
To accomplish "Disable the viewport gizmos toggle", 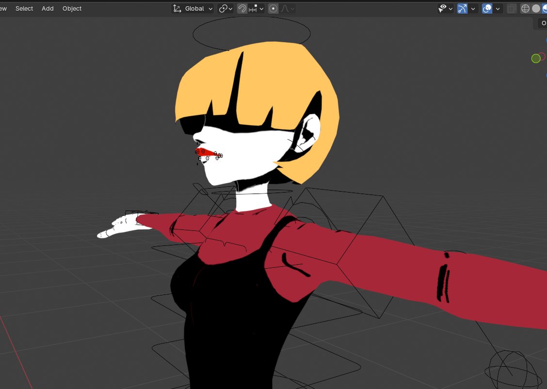I will (x=463, y=8).
